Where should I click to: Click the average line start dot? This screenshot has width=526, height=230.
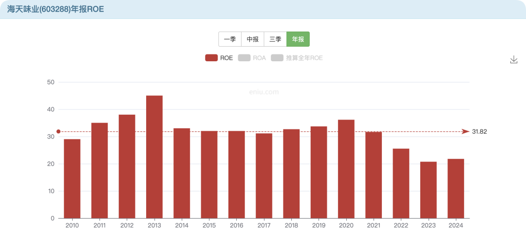(58, 131)
